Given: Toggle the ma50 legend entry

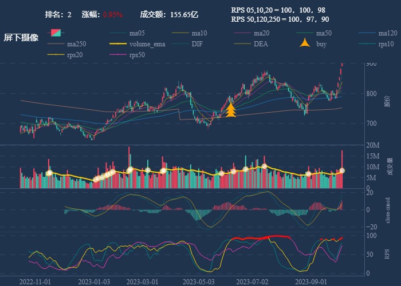Looking at the screenshot, I should click(324, 33).
